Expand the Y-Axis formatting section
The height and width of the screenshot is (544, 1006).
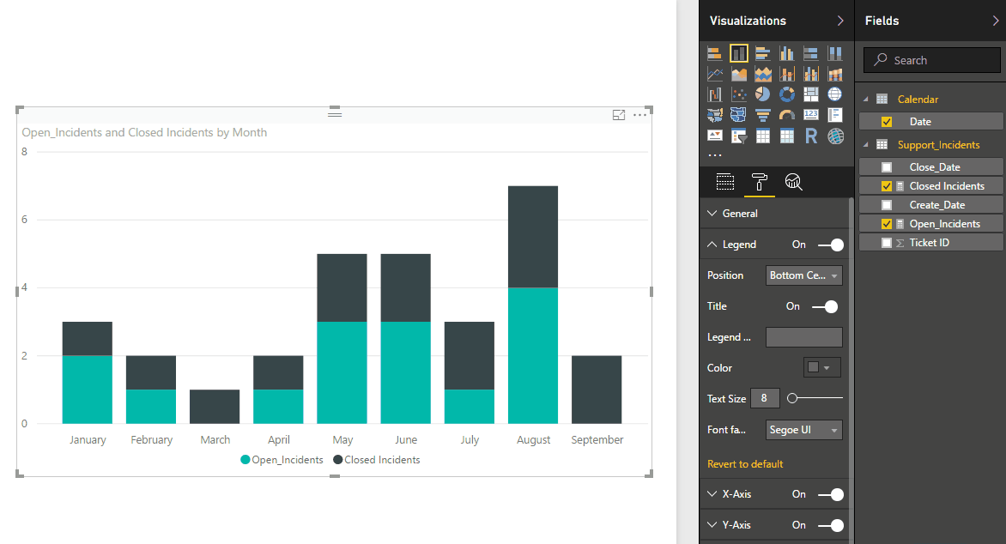click(x=712, y=525)
